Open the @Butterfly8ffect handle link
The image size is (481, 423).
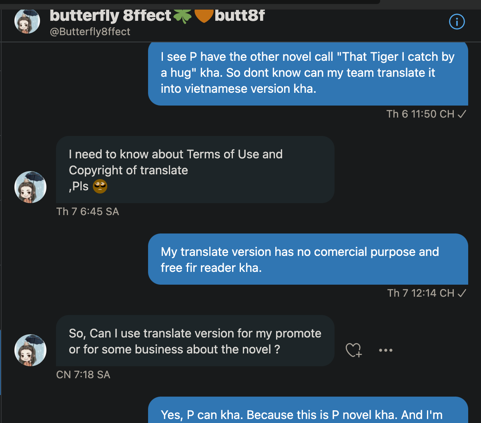click(x=90, y=32)
